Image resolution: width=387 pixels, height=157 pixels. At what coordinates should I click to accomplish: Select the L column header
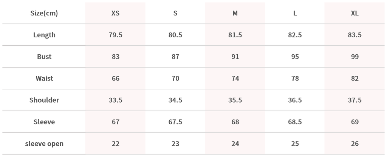click(x=295, y=13)
